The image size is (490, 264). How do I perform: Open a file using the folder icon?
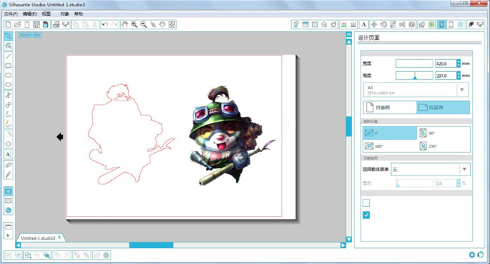18,25
